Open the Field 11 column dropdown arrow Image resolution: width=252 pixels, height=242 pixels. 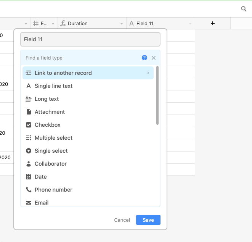click(x=190, y=24)
